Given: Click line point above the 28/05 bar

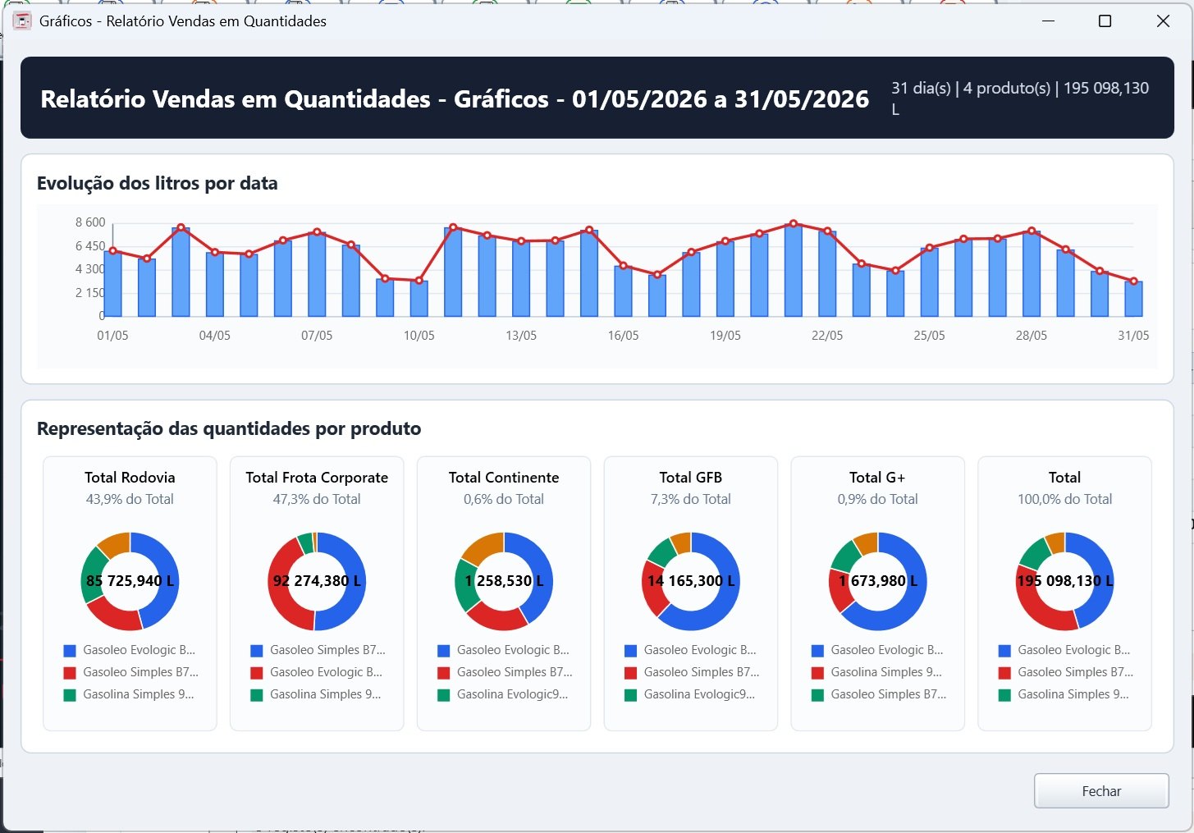Looking at the screenshot, I should 1032,231.
